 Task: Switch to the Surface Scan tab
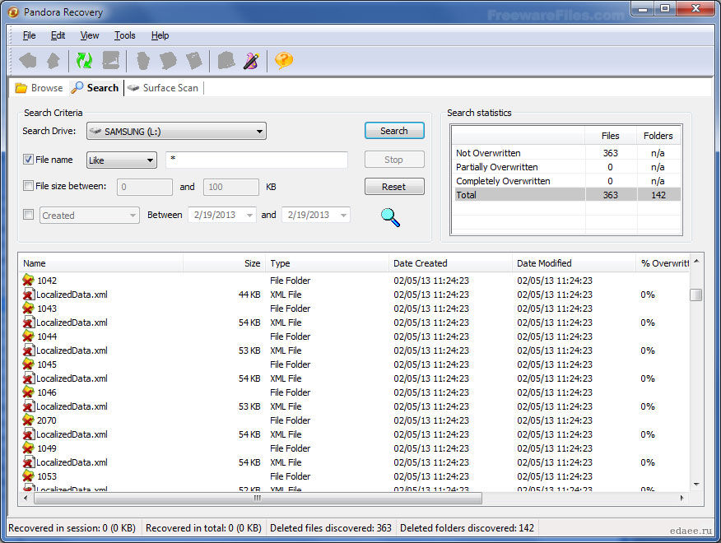point(163,88)
